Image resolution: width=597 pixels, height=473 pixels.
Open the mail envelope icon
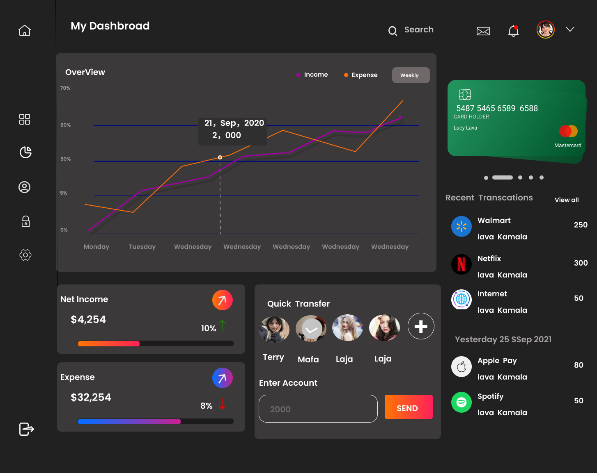(x=483, y=31)
